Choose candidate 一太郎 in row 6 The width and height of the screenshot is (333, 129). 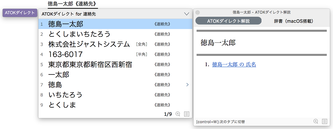(115, 75)
